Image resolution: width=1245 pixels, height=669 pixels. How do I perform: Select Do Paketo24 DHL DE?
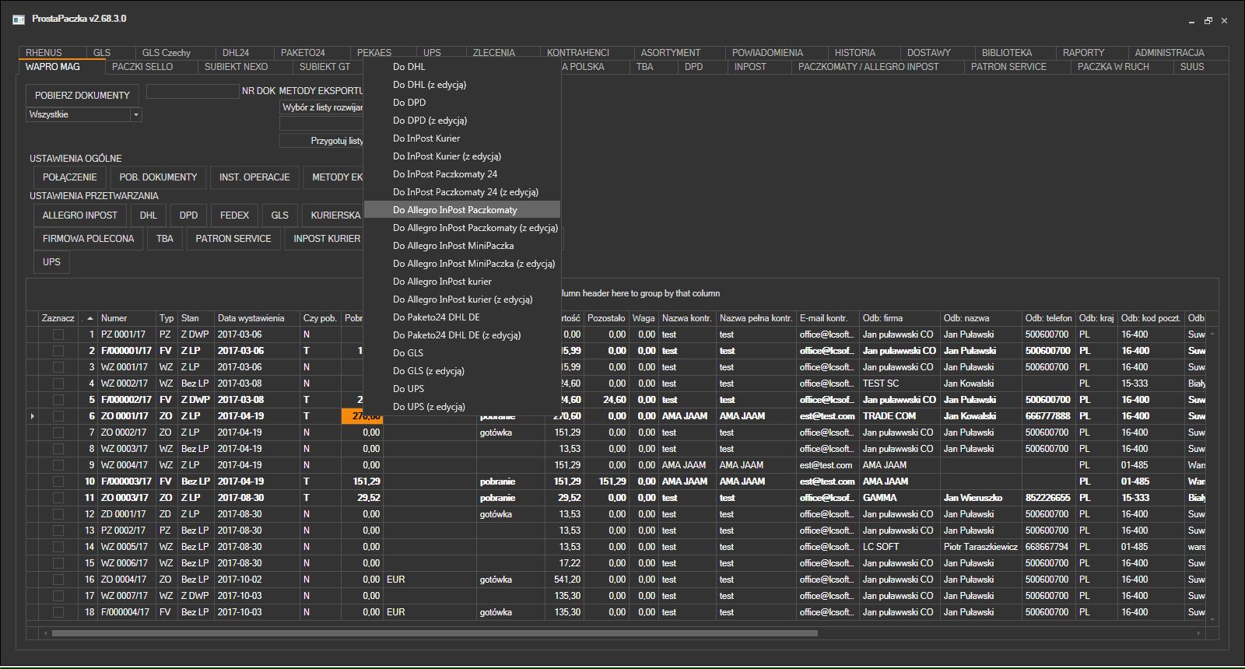click(x=462, y=317)
